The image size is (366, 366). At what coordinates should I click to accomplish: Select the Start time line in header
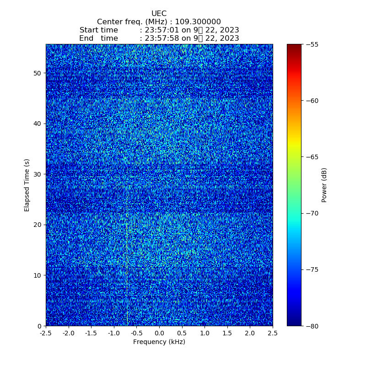pos(159,30)
